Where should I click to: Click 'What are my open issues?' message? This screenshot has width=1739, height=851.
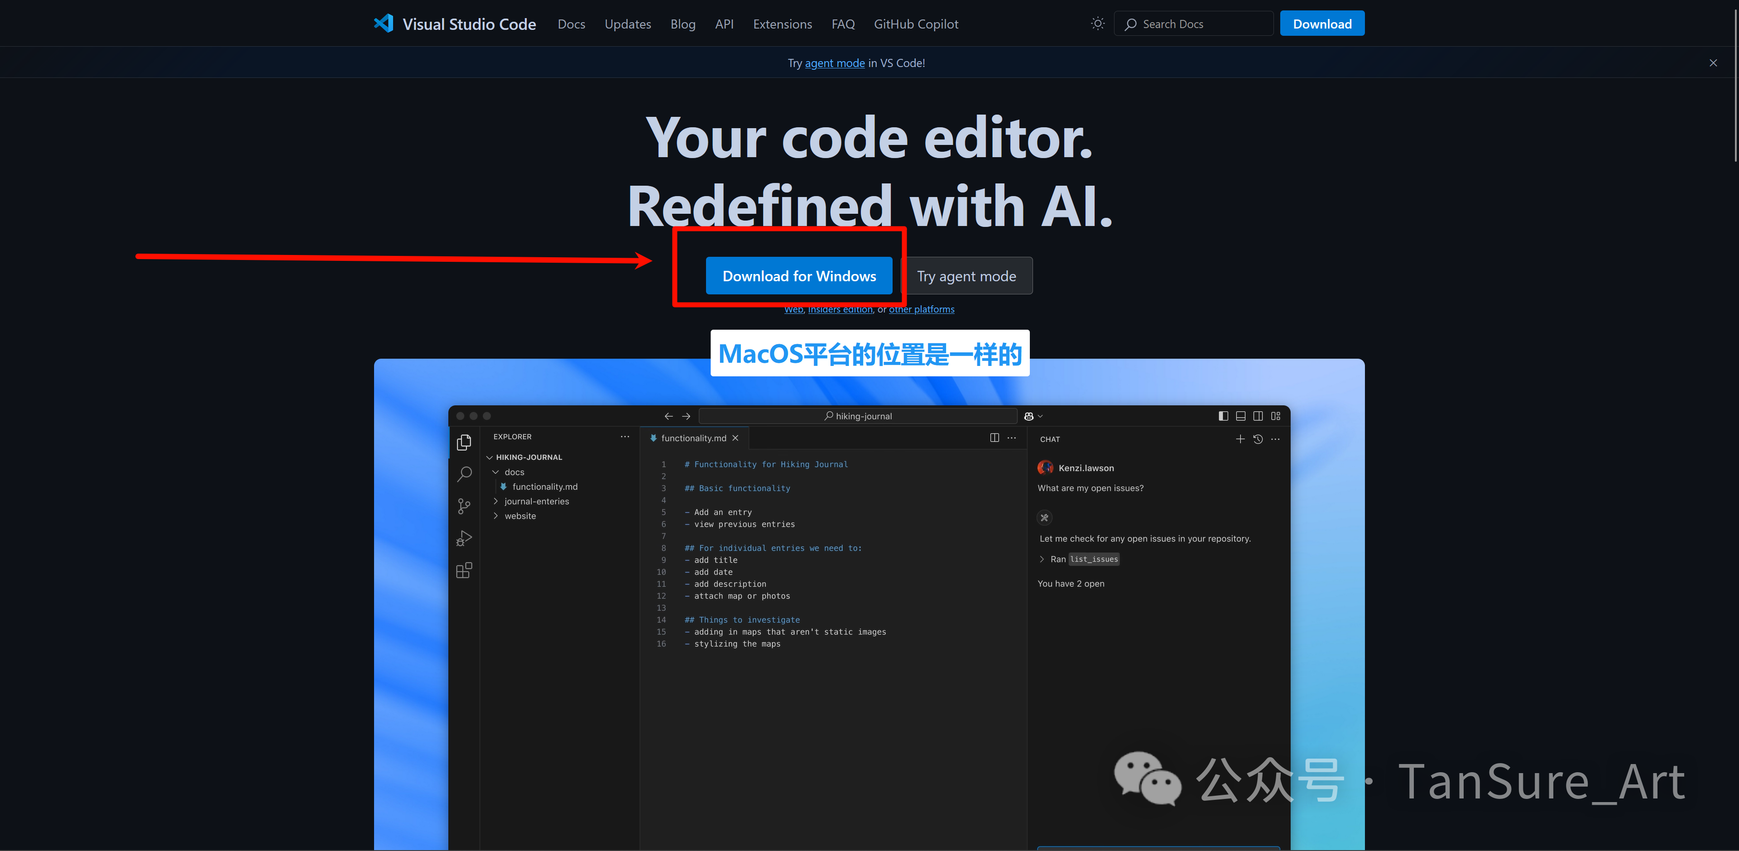point(1090,488)
